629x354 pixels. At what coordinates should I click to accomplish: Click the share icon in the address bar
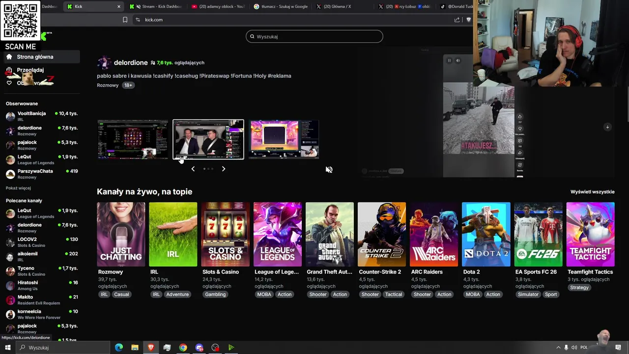point(457,20)
